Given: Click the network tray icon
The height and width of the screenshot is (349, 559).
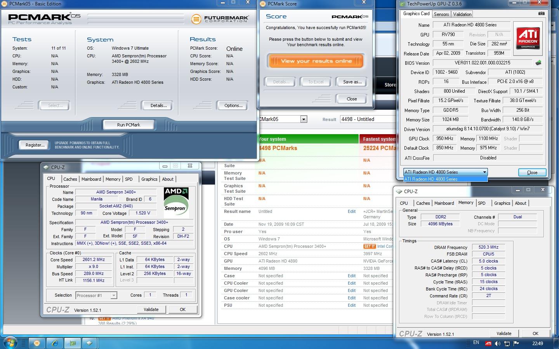Looking at the screenshot, I should pyautogui.click(x=507, y=343).
